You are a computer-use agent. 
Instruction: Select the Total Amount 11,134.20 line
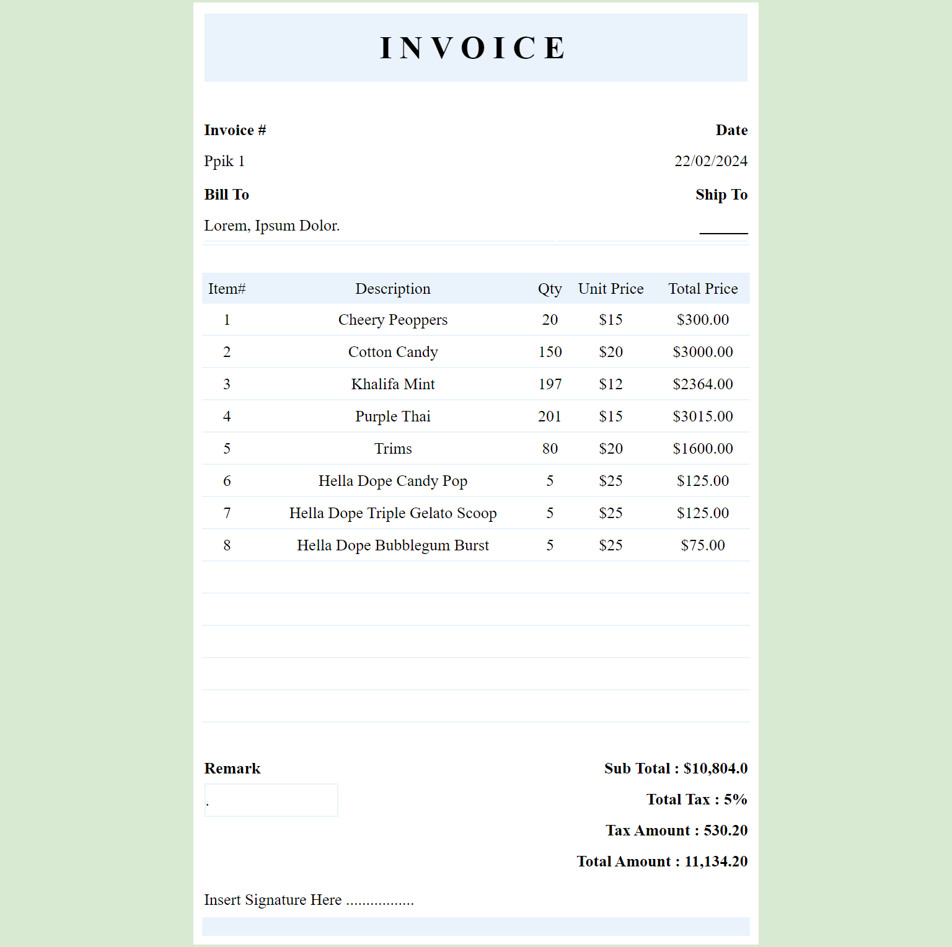(662, 861)
